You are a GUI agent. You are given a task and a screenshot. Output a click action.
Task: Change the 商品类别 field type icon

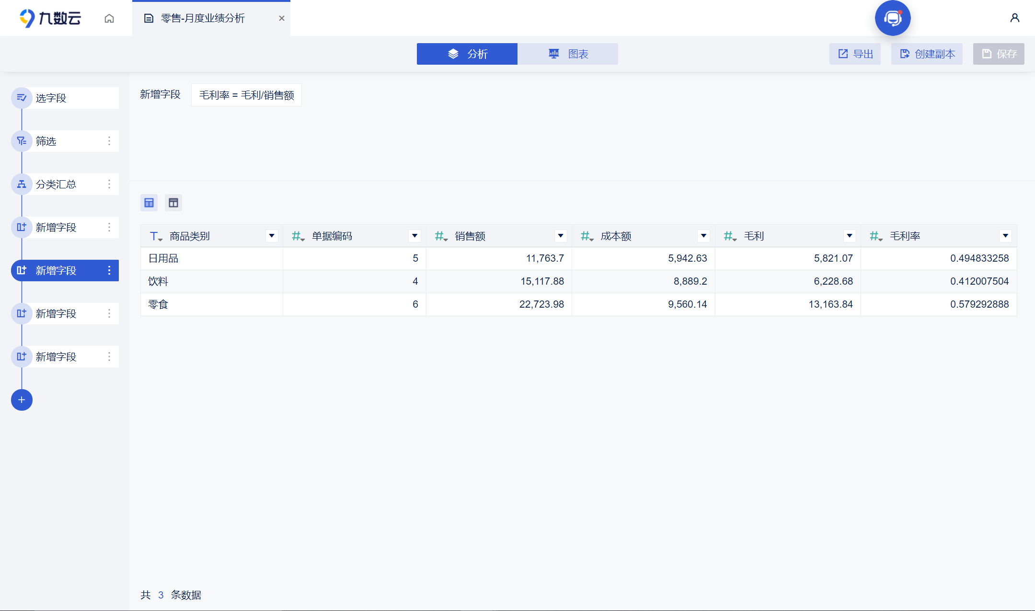(x=156, y=236)
